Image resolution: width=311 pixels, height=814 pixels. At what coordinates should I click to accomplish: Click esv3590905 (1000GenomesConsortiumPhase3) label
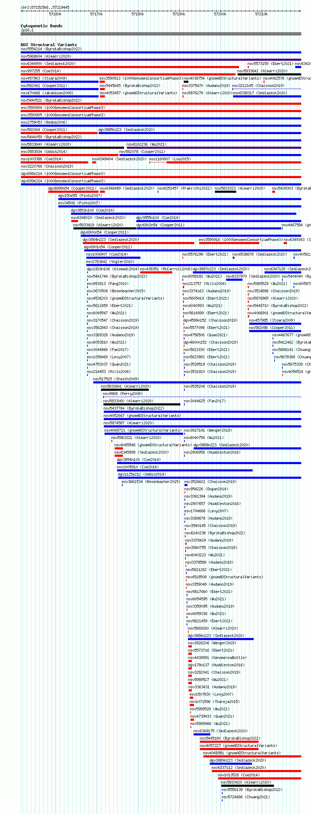click(63, 115)
